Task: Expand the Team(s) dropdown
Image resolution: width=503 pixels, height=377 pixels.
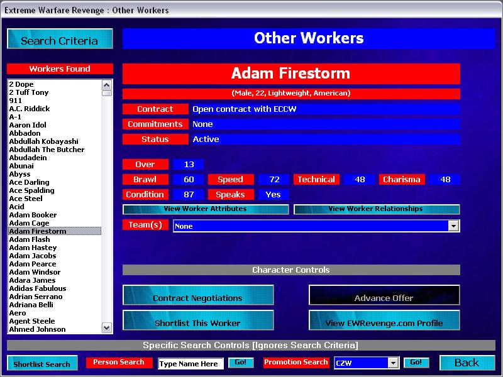Action: click(x=453, y=226)
